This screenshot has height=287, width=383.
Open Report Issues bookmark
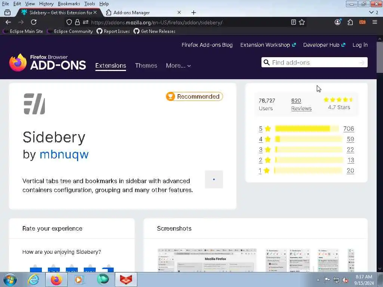tap(113, 31)
